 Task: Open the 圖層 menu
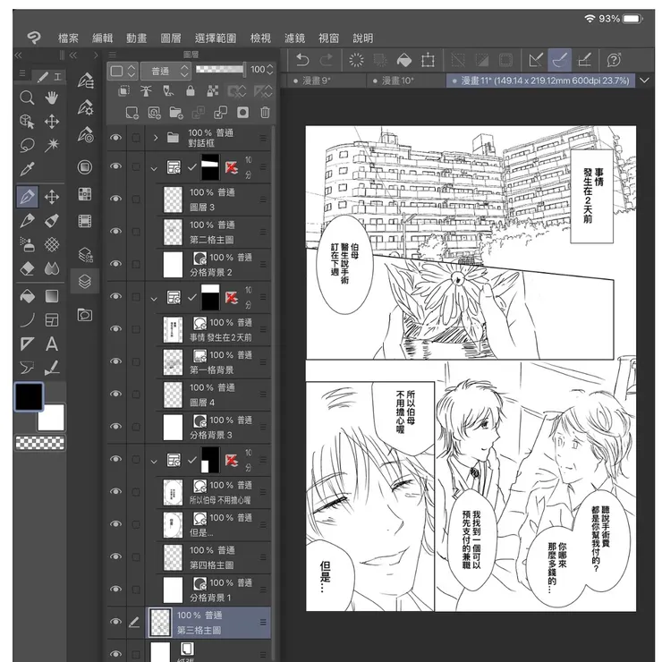(x=171, y=38)
